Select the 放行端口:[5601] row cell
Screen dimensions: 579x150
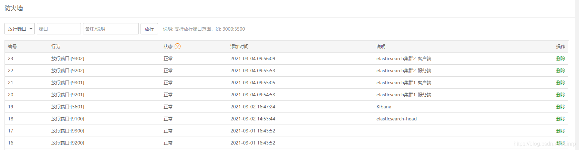pos(68,107)
